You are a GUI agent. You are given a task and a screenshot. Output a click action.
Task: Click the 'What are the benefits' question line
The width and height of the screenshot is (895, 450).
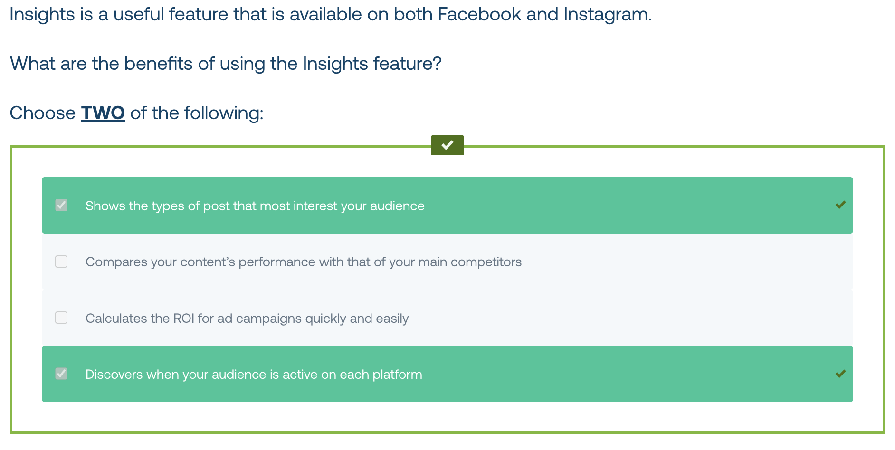tap(226, 64)
